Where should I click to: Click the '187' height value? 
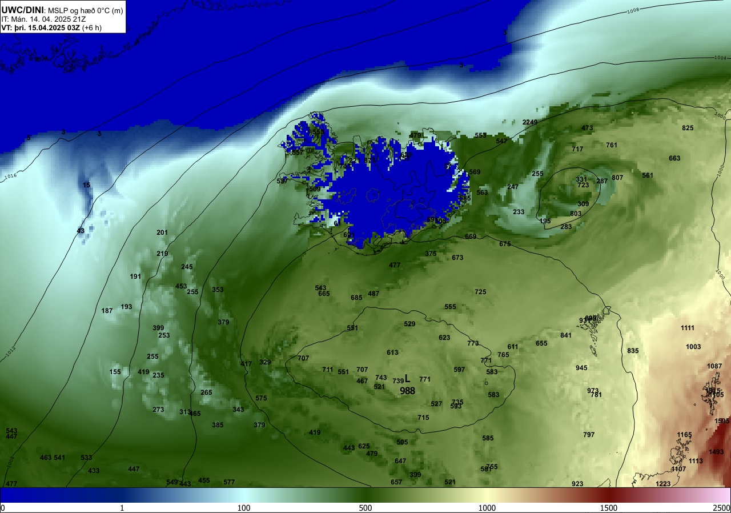(x=107, y=311)
